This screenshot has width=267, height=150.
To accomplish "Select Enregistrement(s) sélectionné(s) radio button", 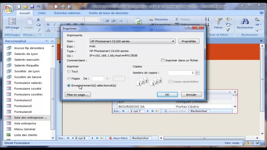I will (68, 85).
